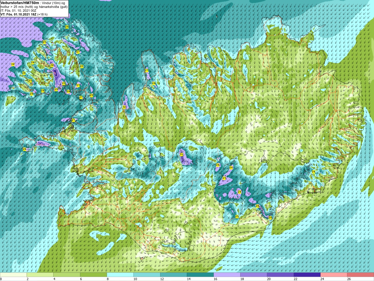
Task: Click the 'VT: Fös. 01.10.2021 18Z' valid time
Action: pos(18,14)
